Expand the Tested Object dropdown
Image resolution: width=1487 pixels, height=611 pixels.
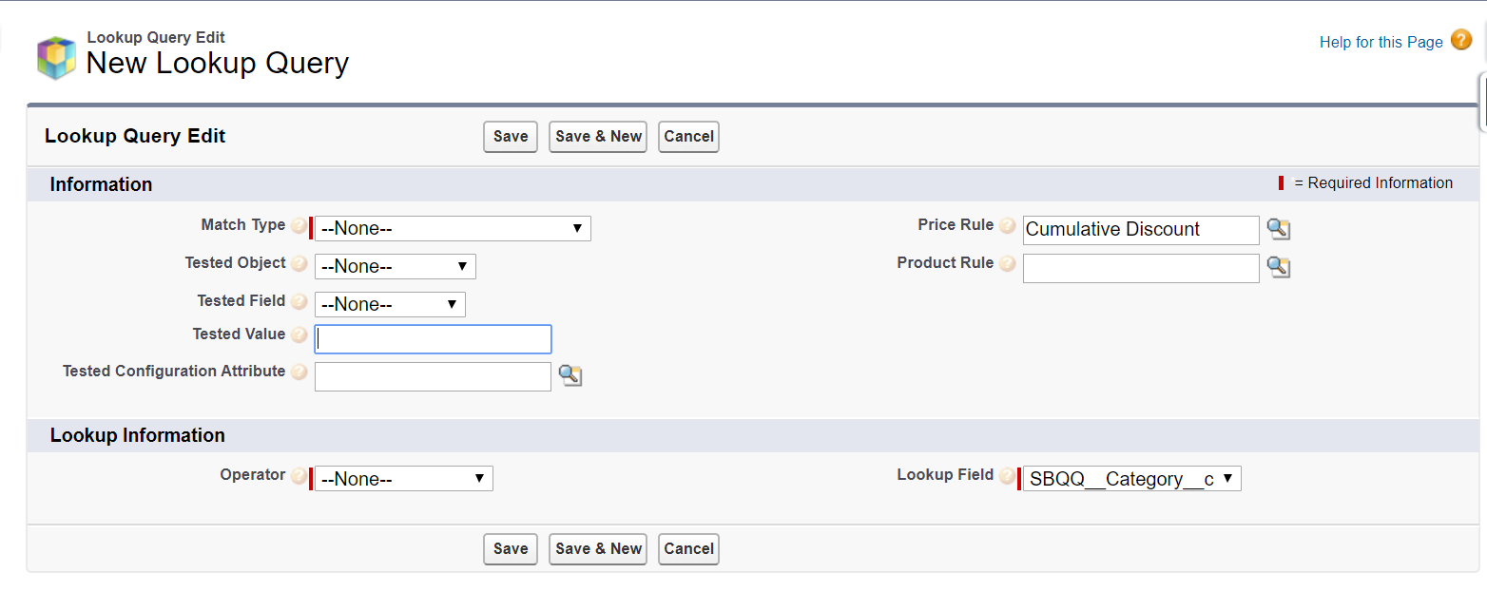pyautogui.click(x=395, y=267)
